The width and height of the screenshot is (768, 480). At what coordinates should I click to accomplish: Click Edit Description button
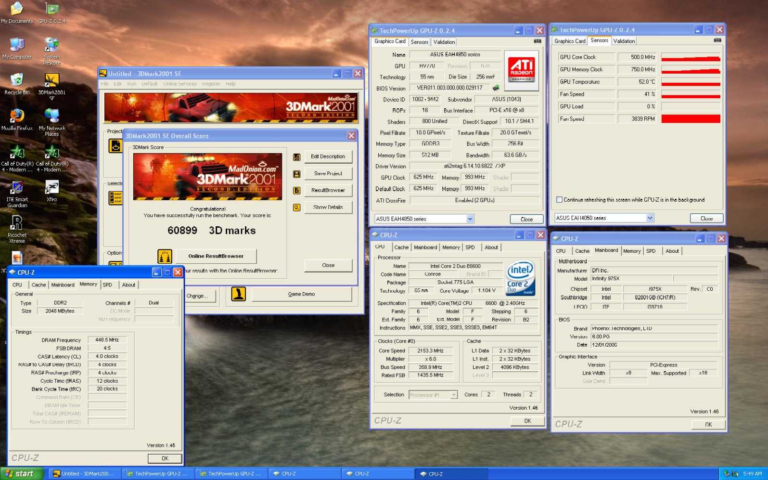click(x=328, y=157)
